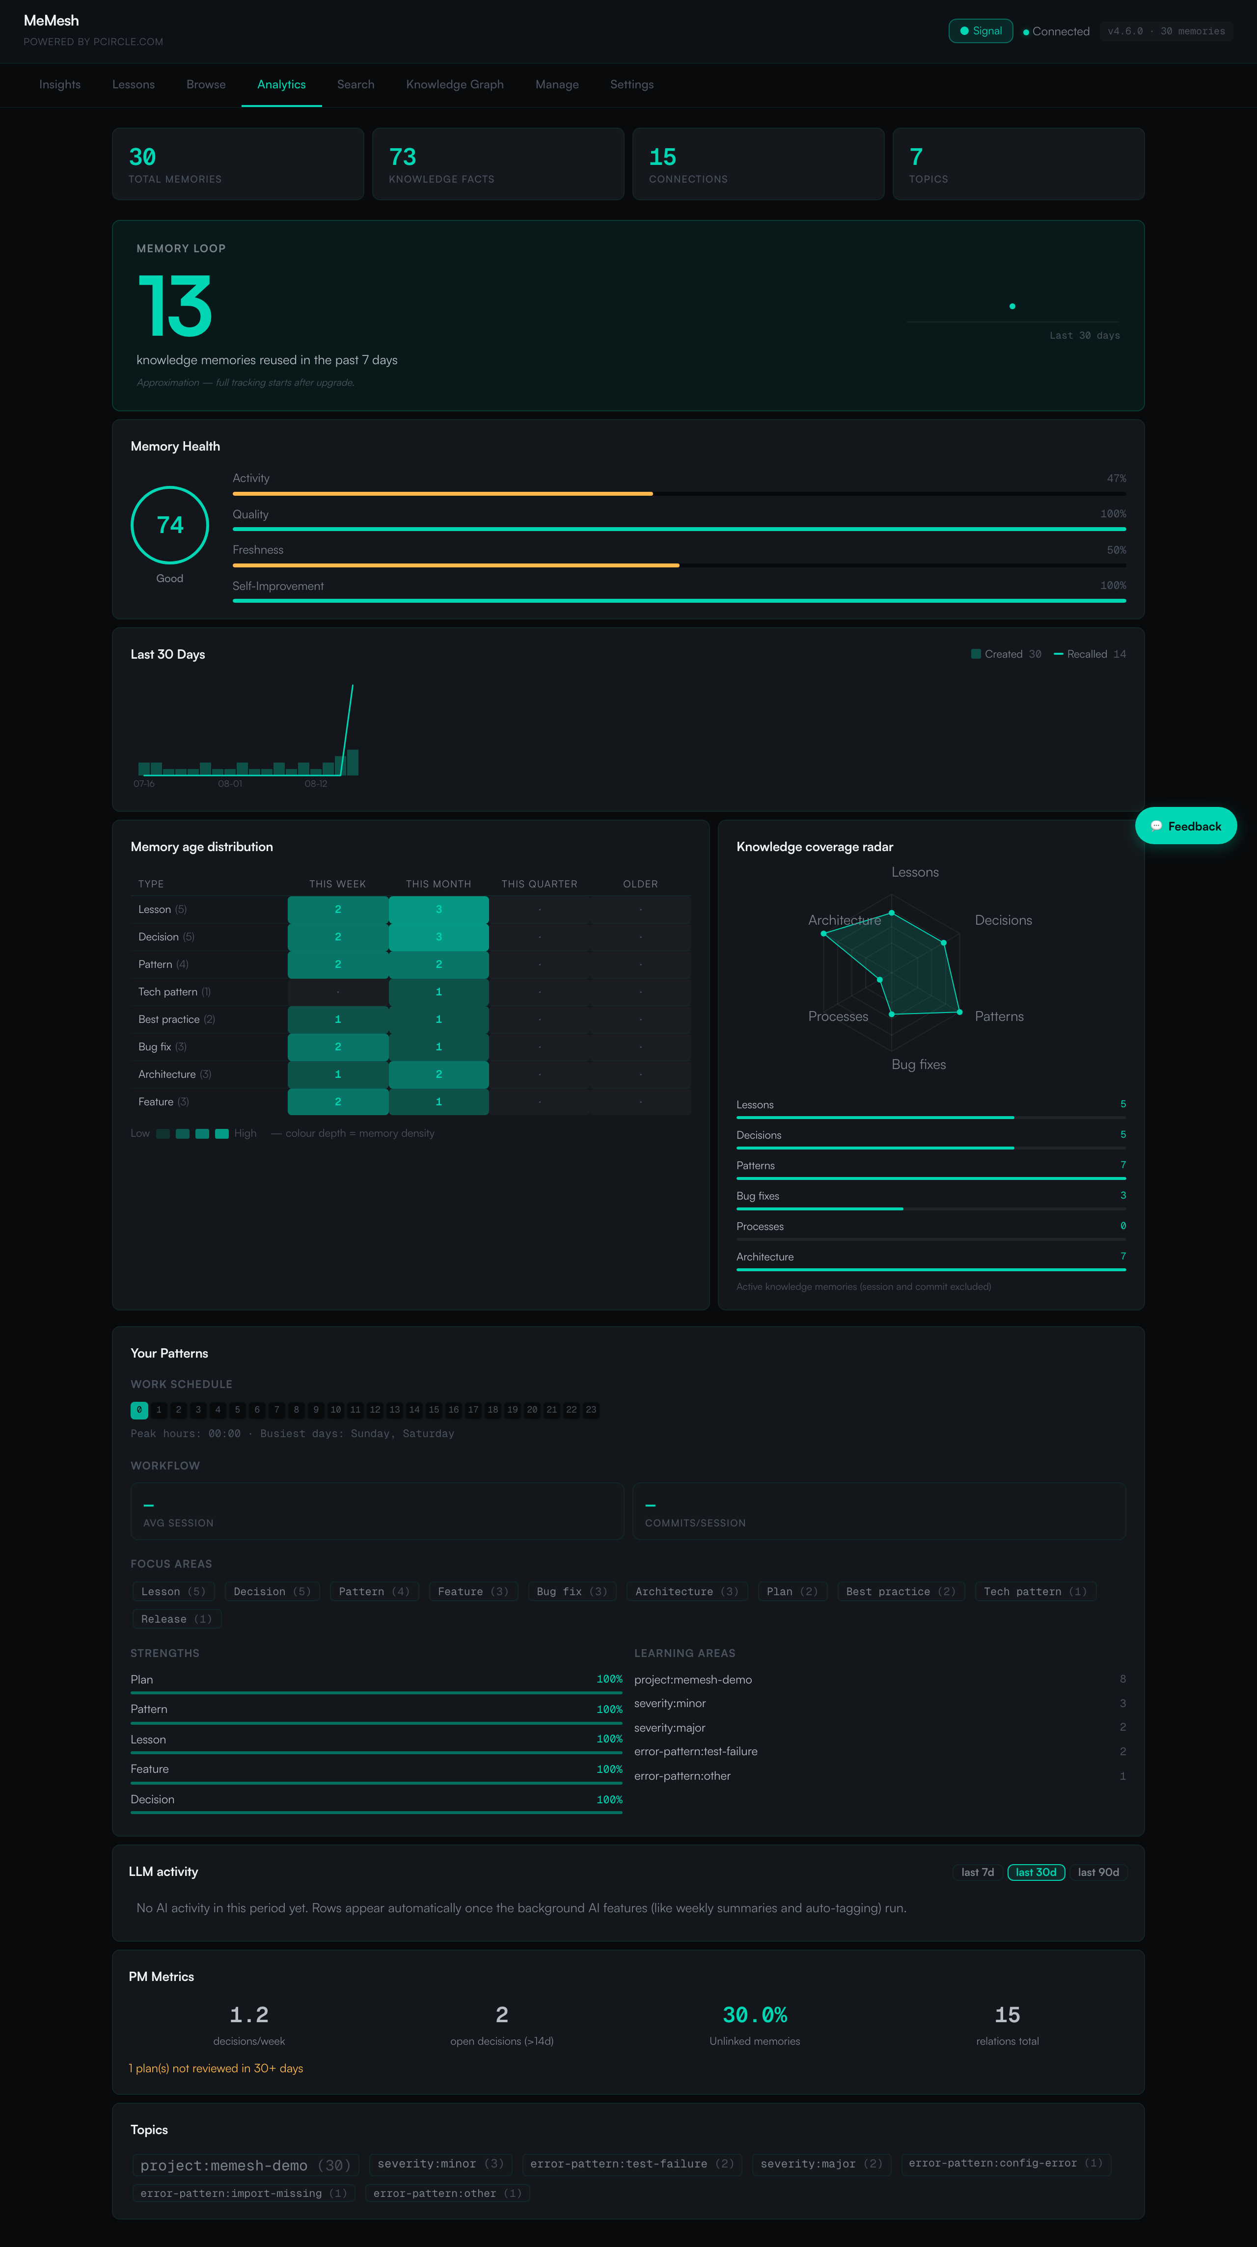The image size is (1257, 2247).
Task: Toggle the Signal badge in header
Action: click(x=980, y=31)
